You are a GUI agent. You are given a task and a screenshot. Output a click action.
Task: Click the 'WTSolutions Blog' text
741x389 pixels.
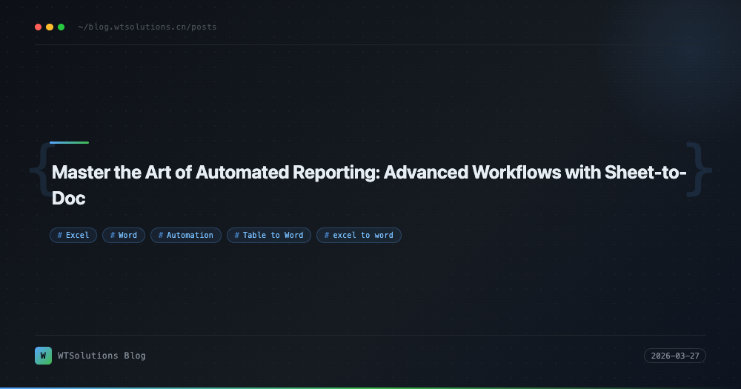[102, 356]
